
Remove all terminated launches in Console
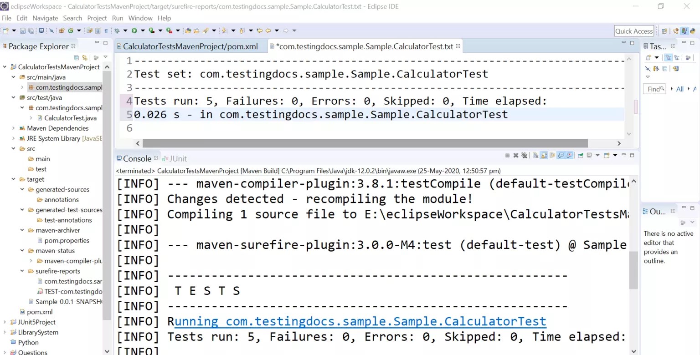(525, 155)
